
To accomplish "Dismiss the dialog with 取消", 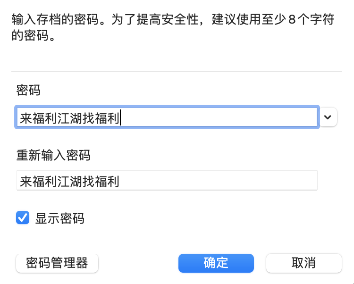I will point(303,263).
